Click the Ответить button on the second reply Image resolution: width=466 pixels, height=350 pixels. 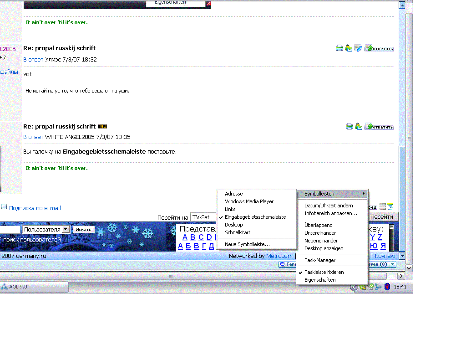pyautogui.click(x=379, y=127)
